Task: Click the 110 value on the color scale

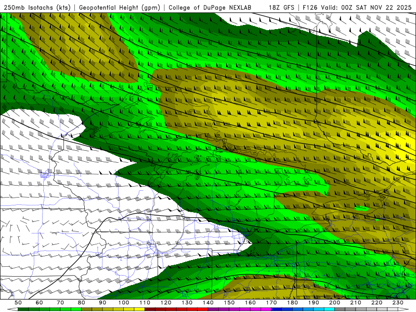Action: click(145, 303)
